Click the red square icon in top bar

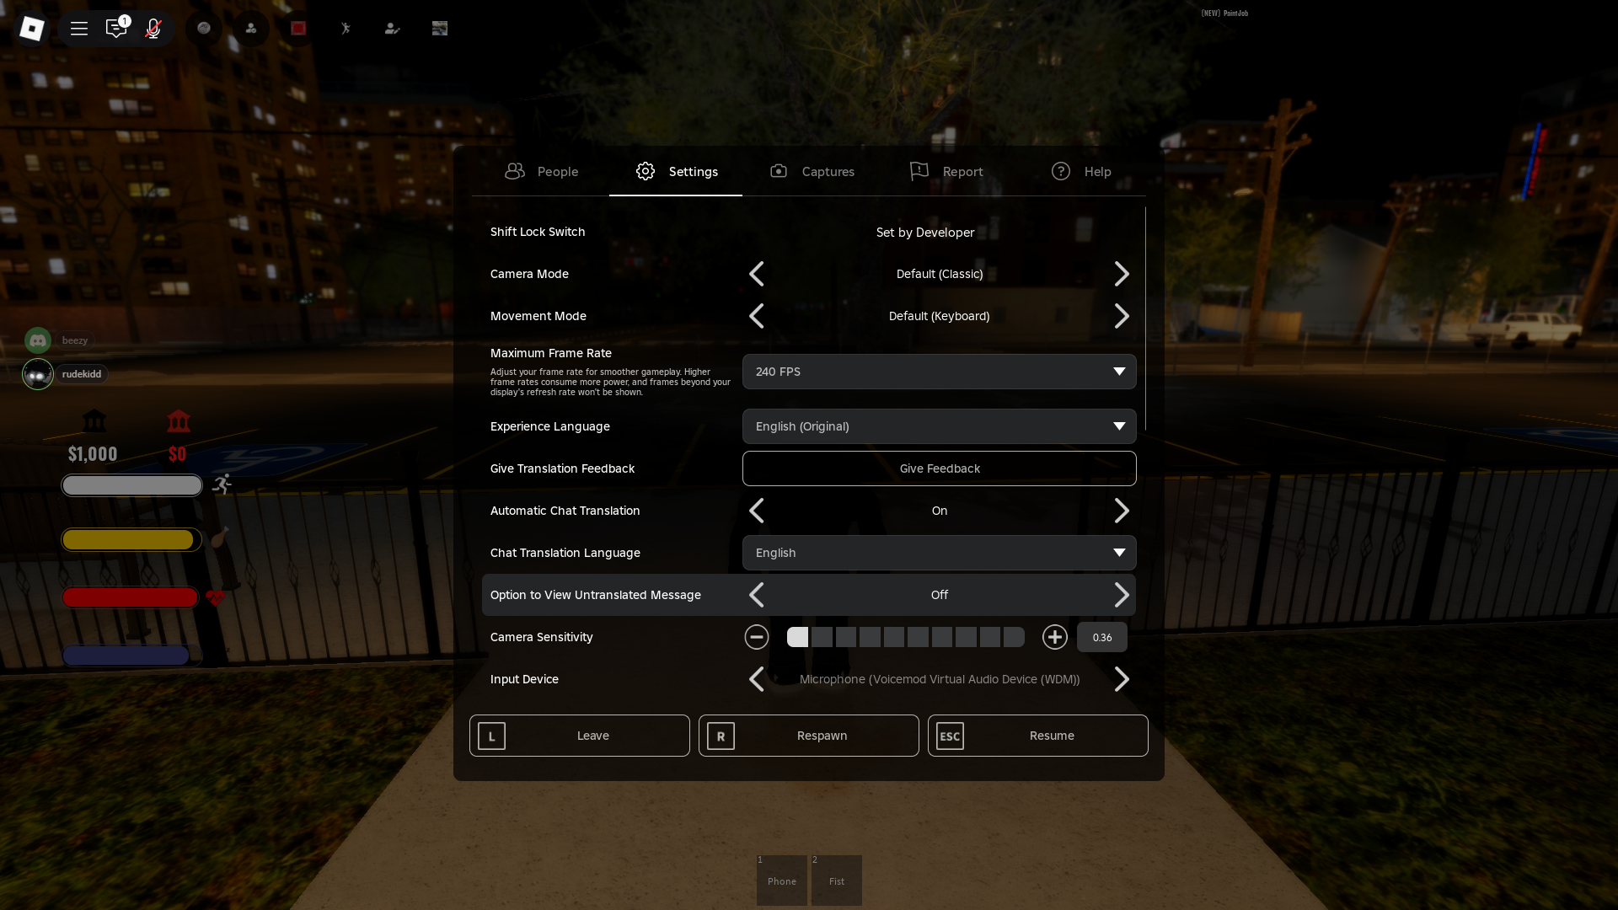298,29
